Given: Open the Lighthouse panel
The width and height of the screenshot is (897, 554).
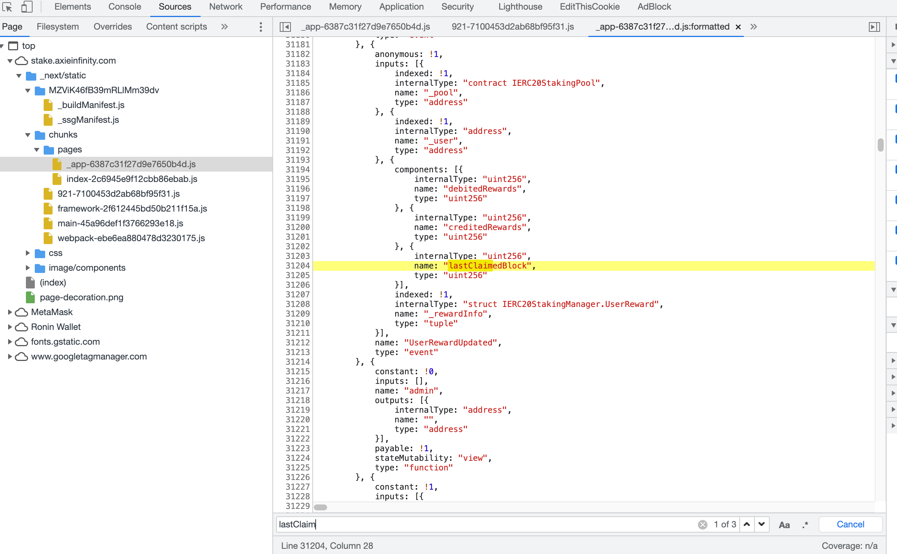Looking at the screenshot, I should (x=520, y=7).
